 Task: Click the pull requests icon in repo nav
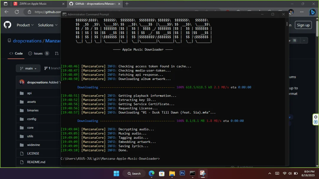[57, 53]
